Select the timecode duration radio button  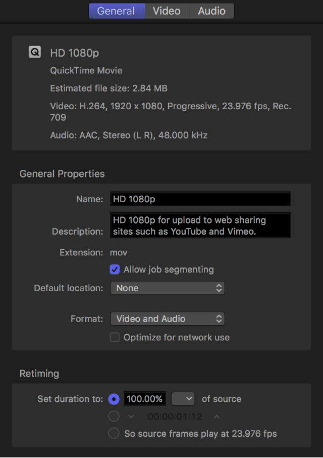point(114,416)
